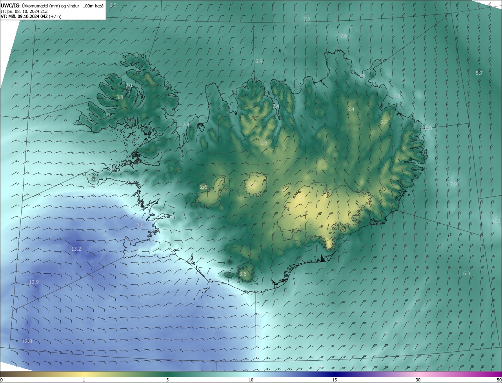
Task: Click the 1.2 value on Vatnajökull
Action: pyautogui.click(x=299, y=198)
